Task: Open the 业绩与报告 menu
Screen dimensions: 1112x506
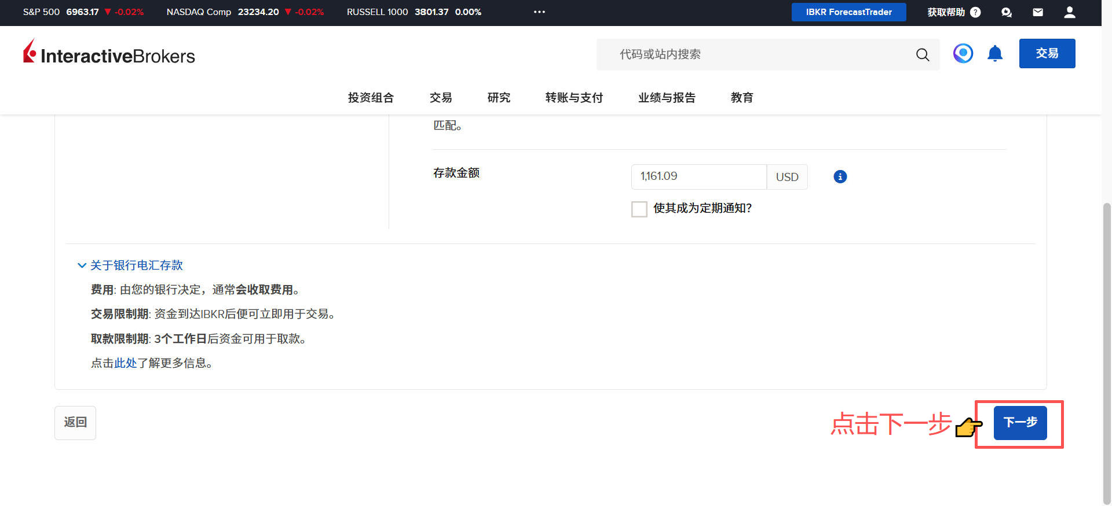Action: 667,98
